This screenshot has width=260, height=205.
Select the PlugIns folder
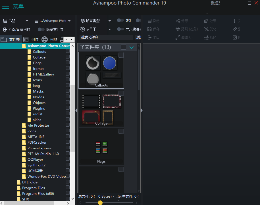click(x=39, y=108)
